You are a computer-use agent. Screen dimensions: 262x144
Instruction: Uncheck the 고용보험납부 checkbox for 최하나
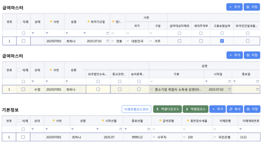pyautogui.click(x=222, y=41)
